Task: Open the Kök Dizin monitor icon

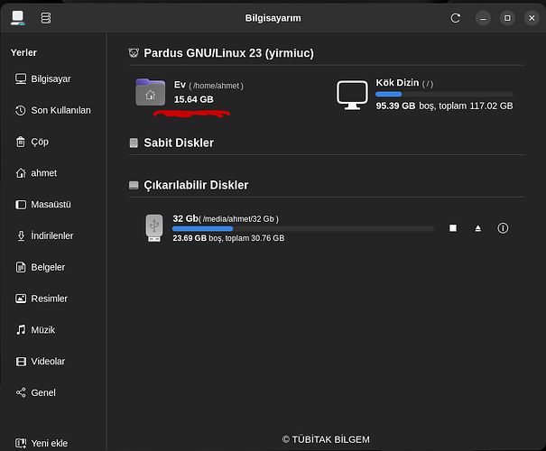Action: 352,95
